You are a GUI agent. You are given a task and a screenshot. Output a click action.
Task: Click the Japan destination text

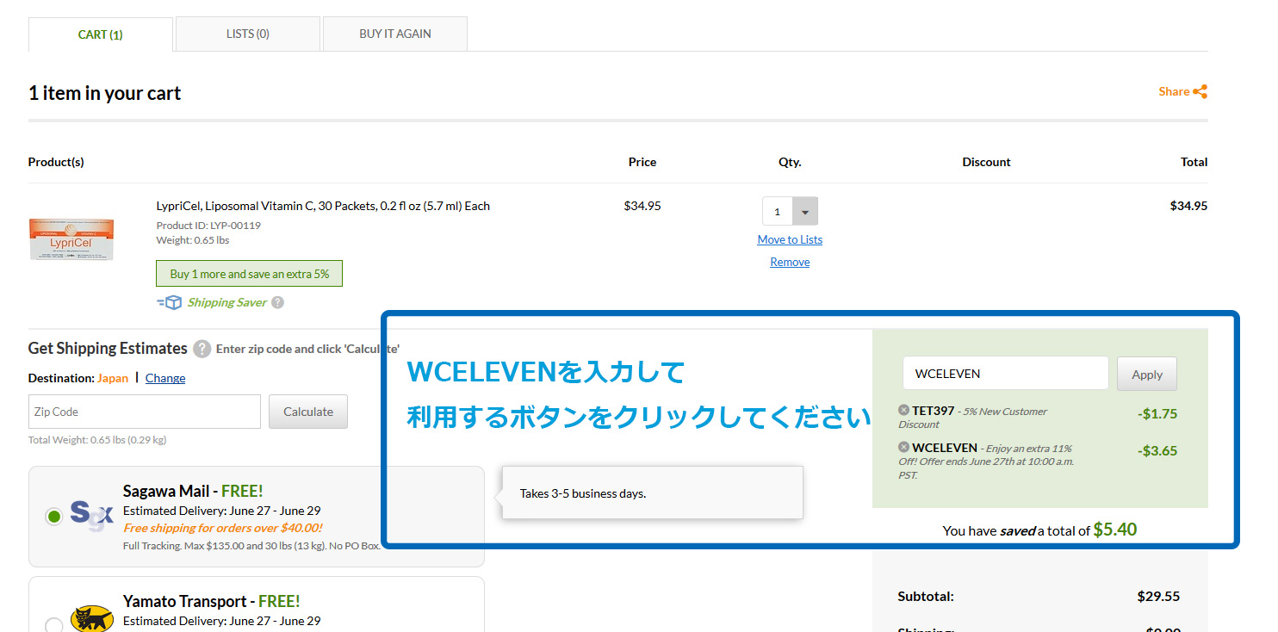[x=112, y=378]
